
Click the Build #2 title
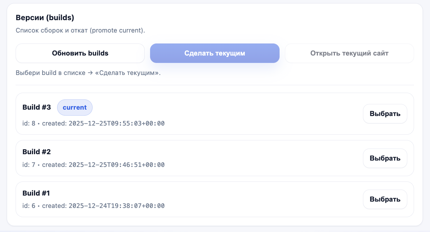[37, 152]
